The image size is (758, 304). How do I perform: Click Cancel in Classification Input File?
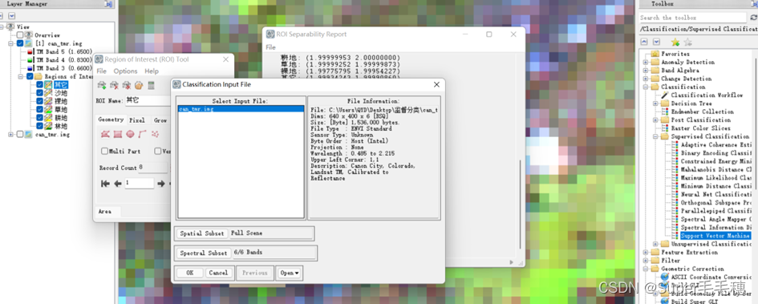pyautogui.click(x=218, y=273)
